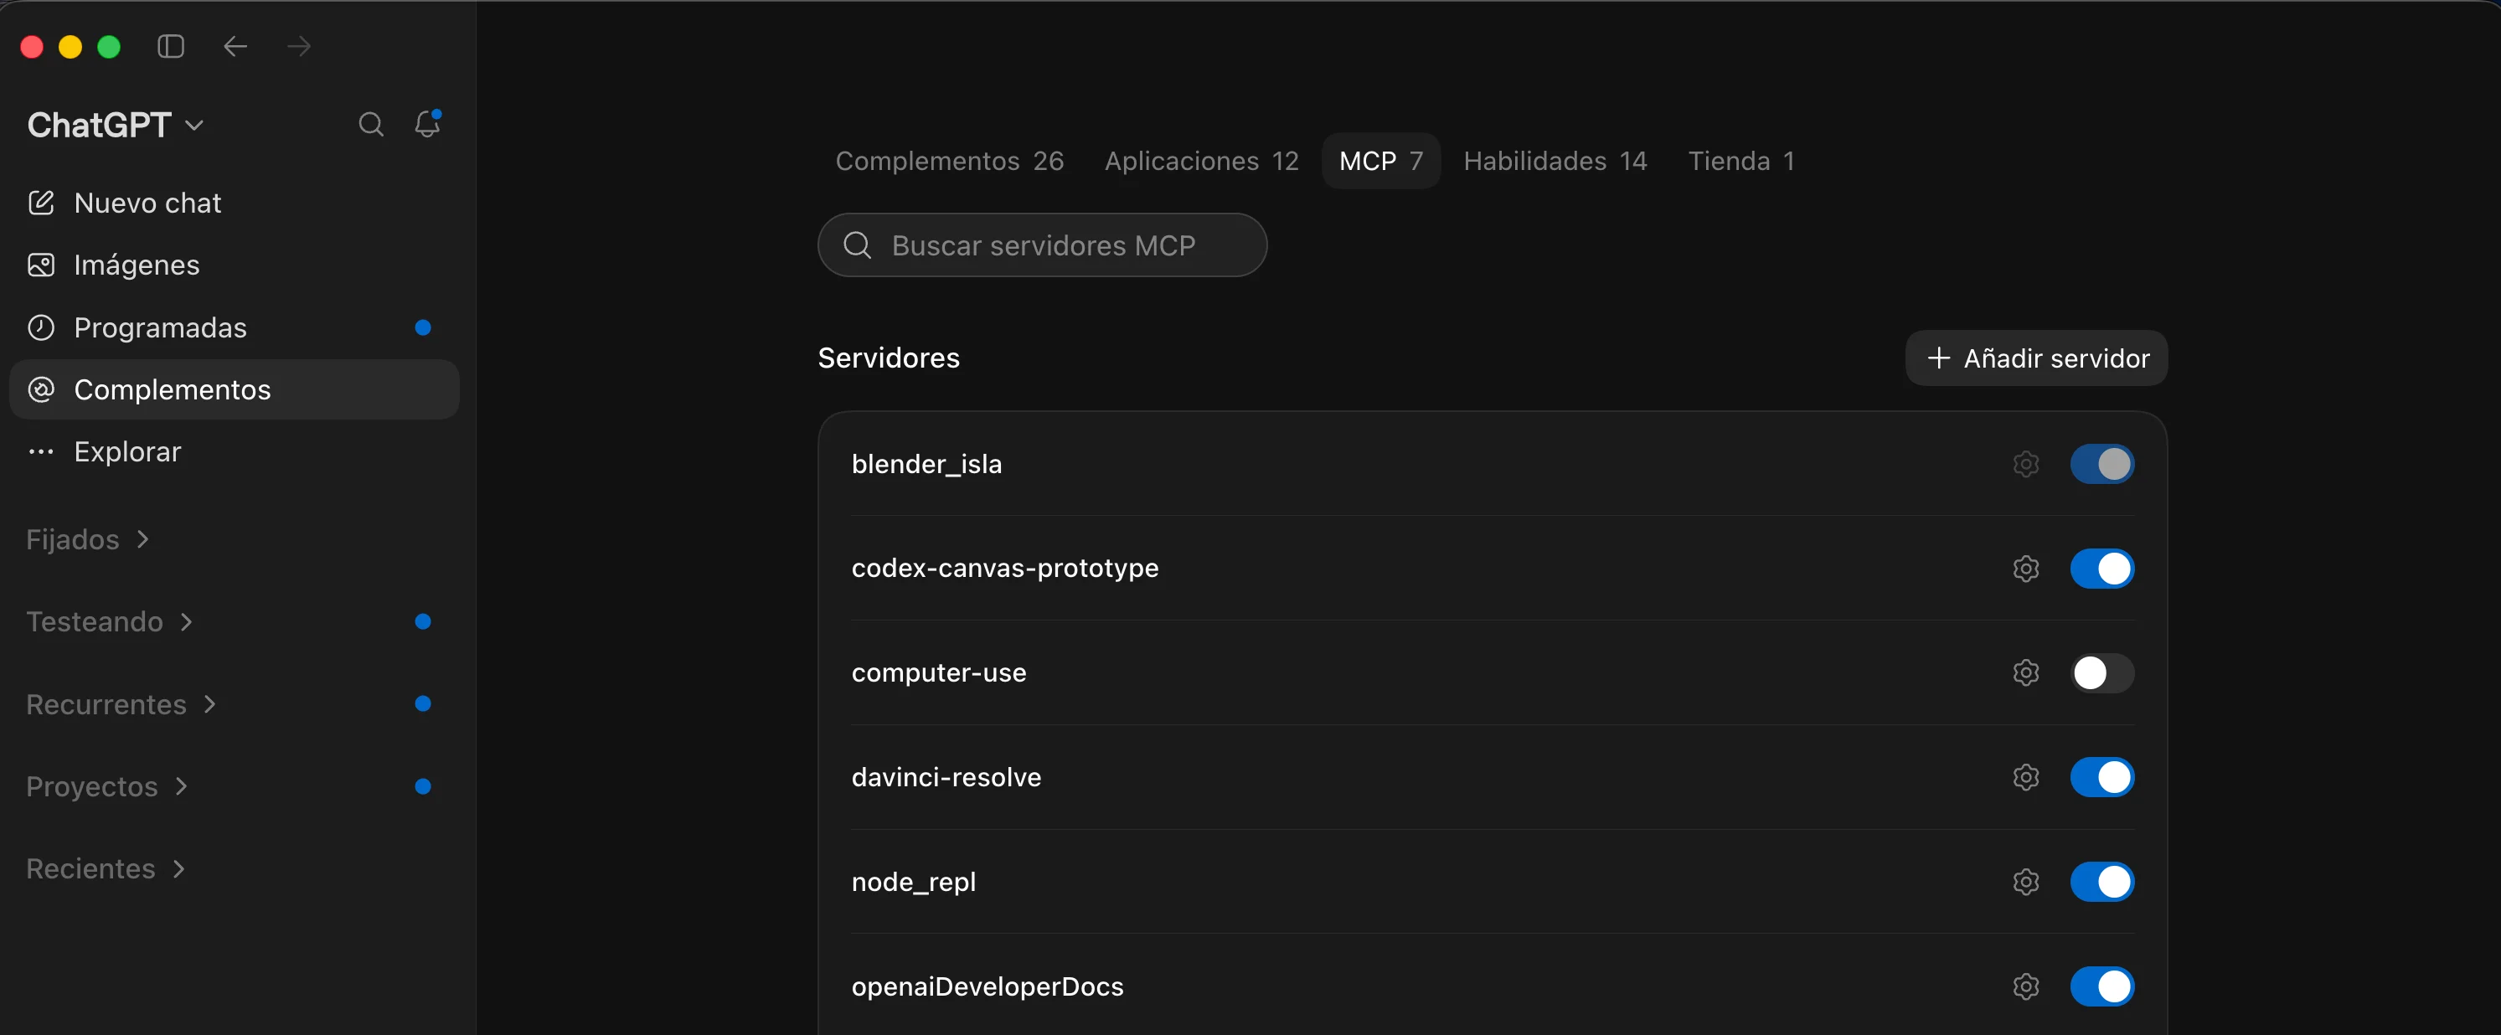Open the ChatGPT model dropdown

pos(116,124)
